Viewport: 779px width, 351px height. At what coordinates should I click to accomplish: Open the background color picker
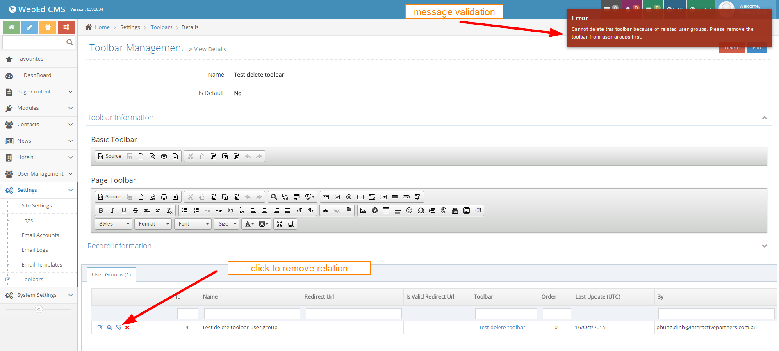[x=264, y=224]
